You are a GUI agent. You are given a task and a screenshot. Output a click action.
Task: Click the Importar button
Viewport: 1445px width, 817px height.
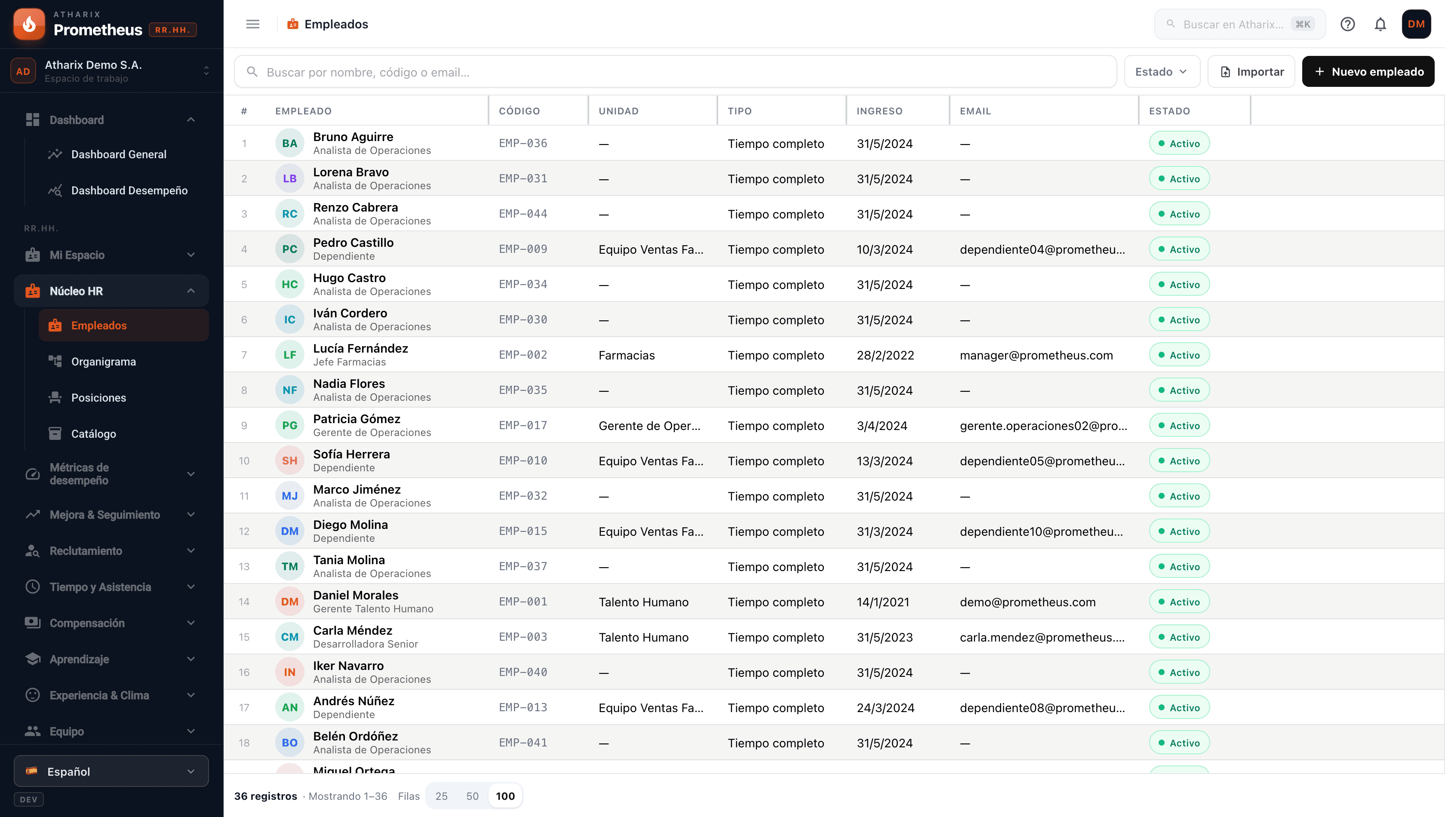1251,71
